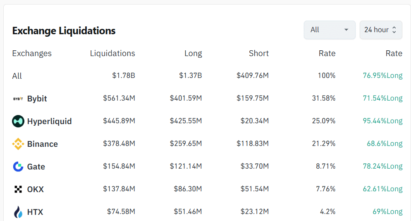The width and height of the screenshot is (411, 221).
Task: Click the 24 hour up-down stepper arrows
Action: [x=394, y=30]
